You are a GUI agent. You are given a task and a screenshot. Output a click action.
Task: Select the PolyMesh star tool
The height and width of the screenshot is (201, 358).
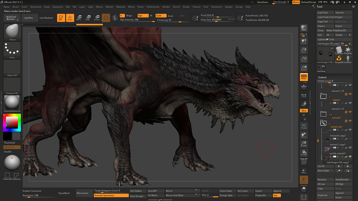(x=348, y=51)
